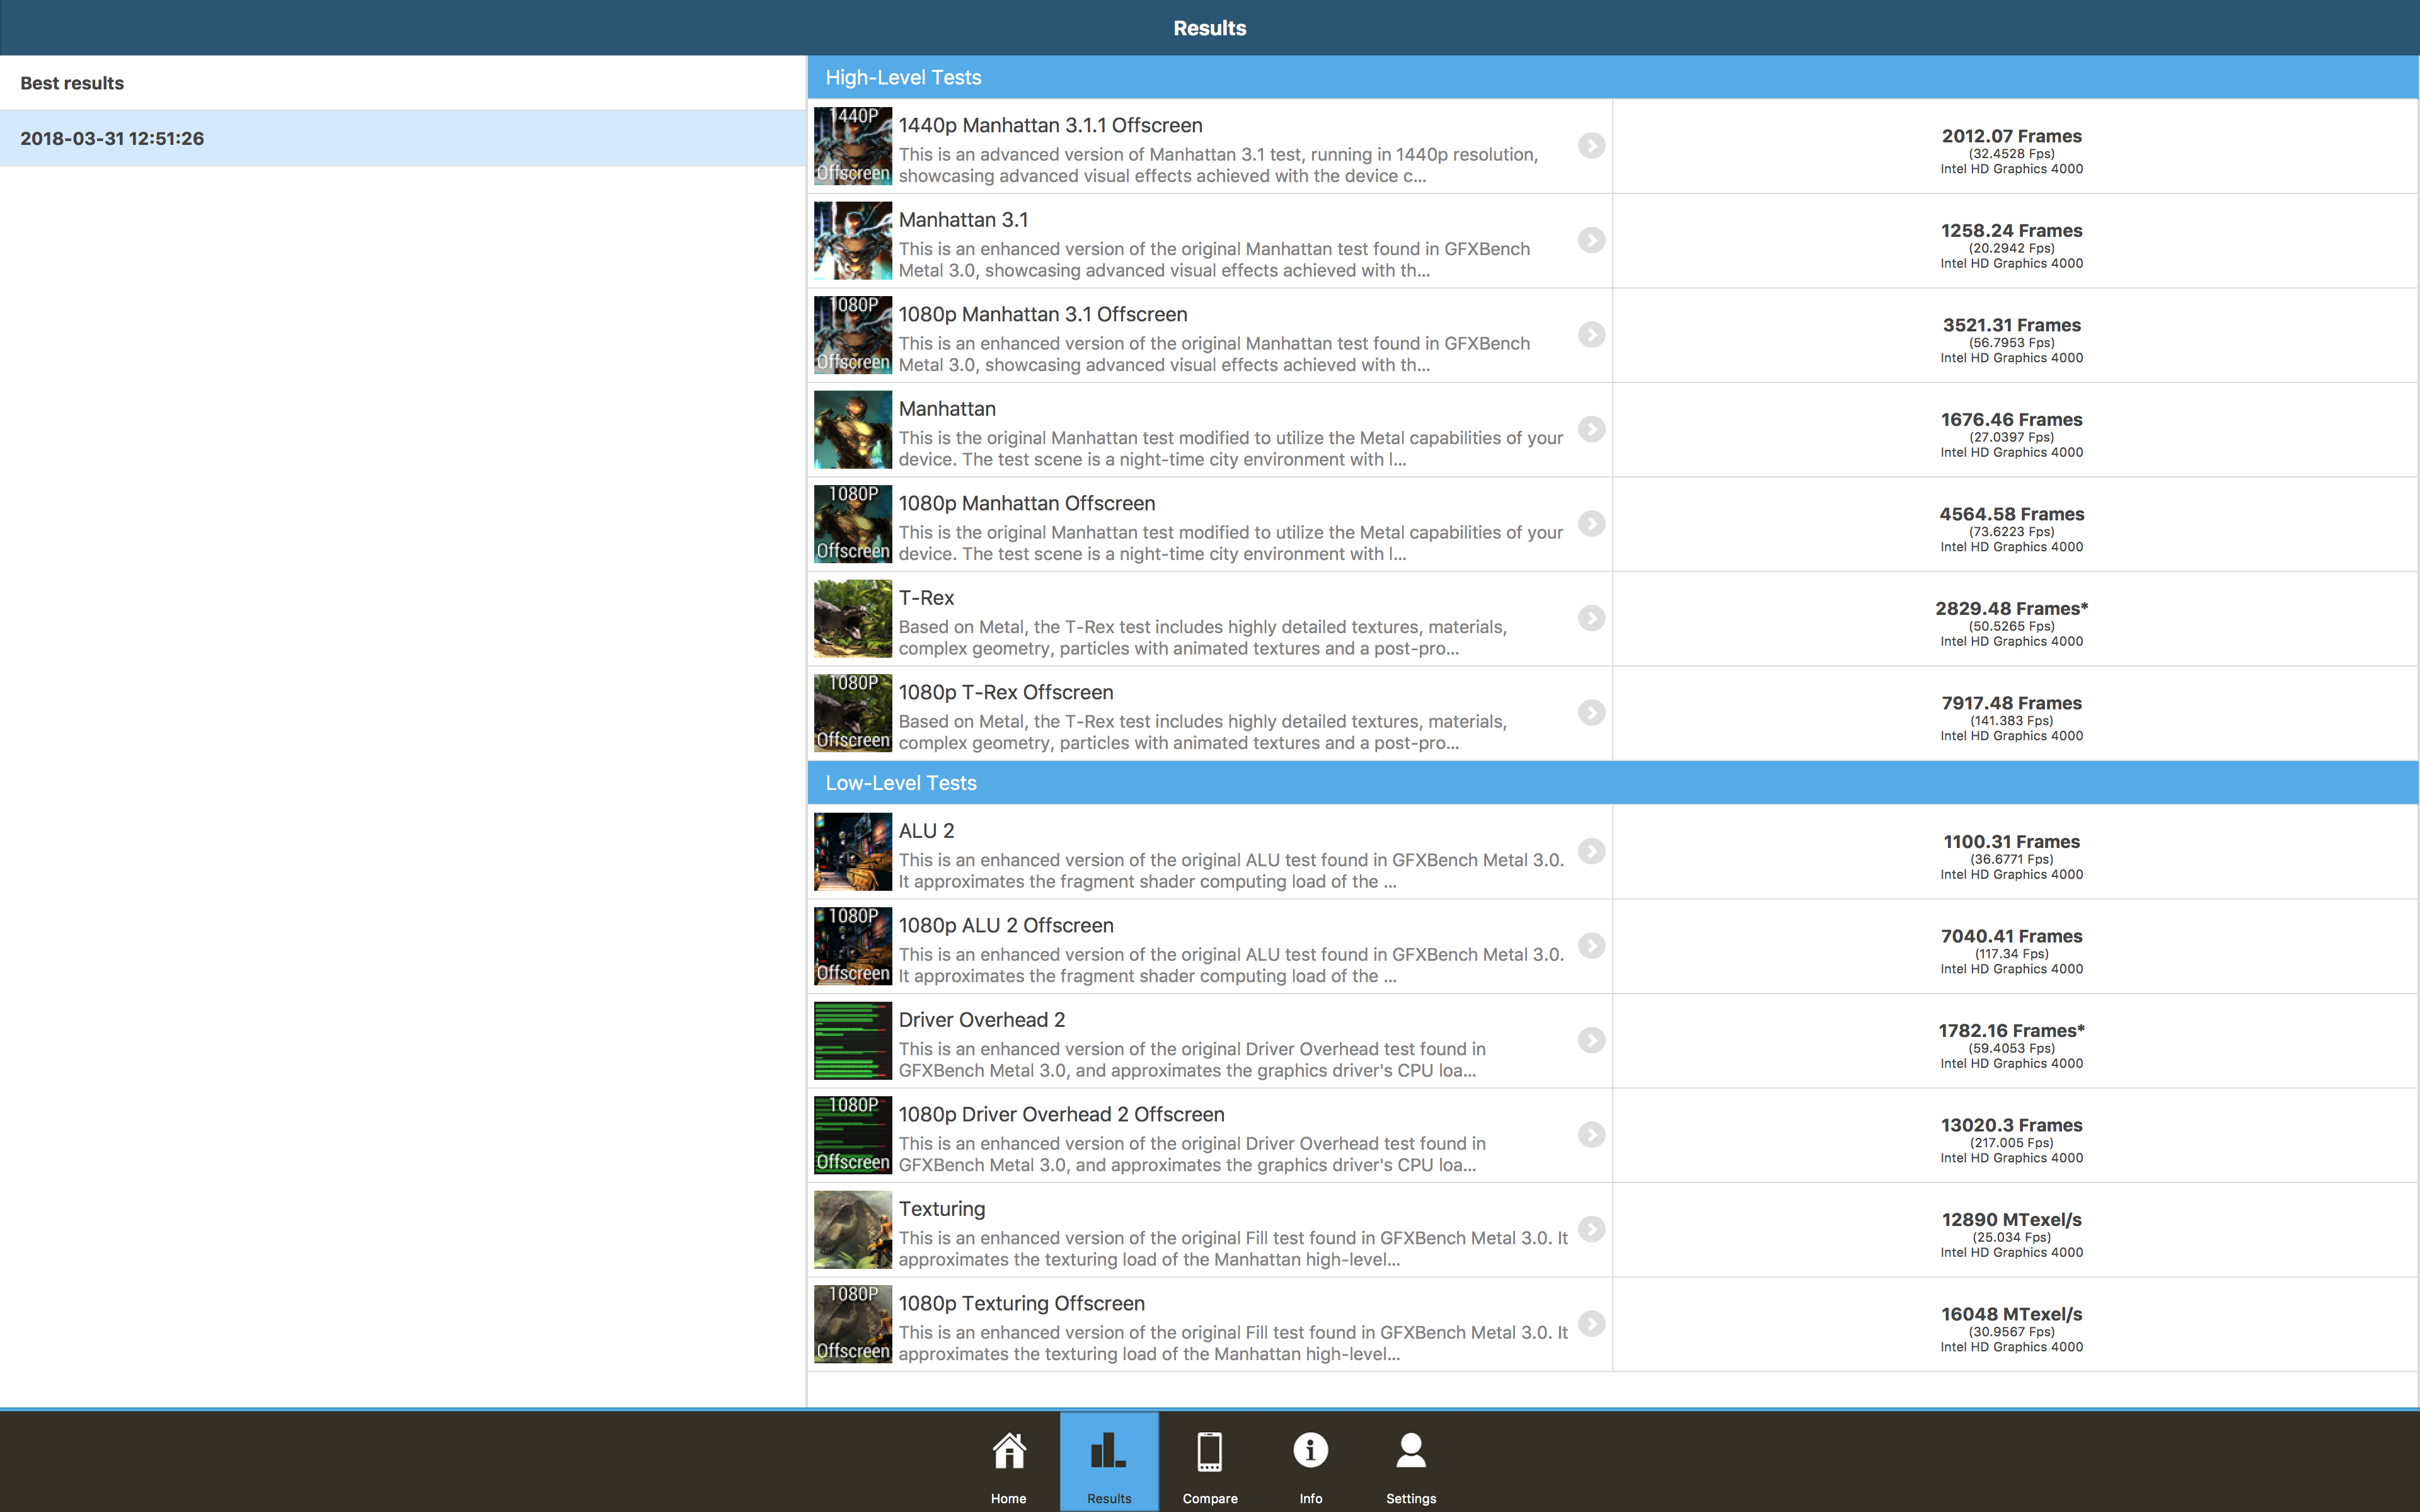This screenshot has width=2420, height=1512.
Task: Click the 1080p Manhattan 3.1 Offscreen thumbnail
Action: click(x=852, y=335)
